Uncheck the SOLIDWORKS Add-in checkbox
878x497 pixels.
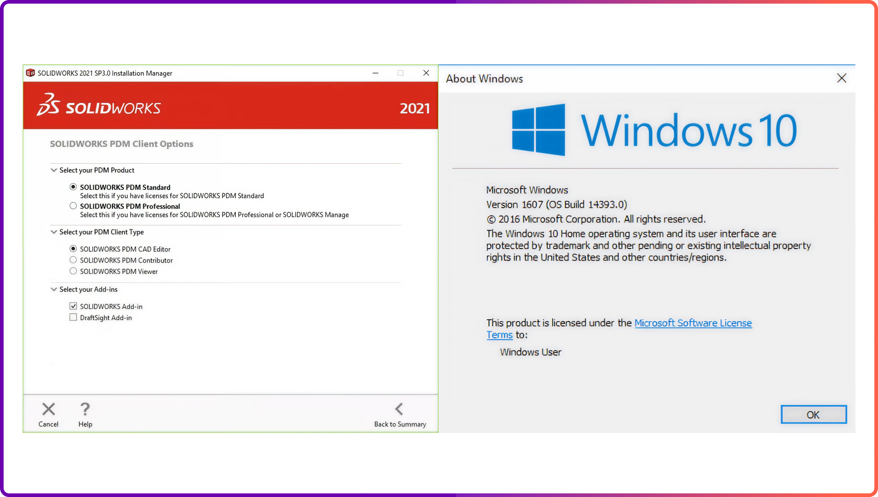[73, 306]
